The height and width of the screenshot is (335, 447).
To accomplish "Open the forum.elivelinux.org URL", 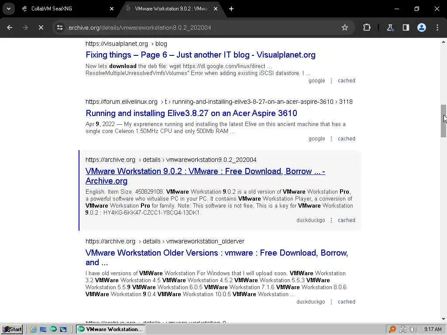I will tap(219, 102).
